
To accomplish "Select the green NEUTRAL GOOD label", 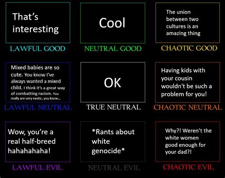I will 113,49.
